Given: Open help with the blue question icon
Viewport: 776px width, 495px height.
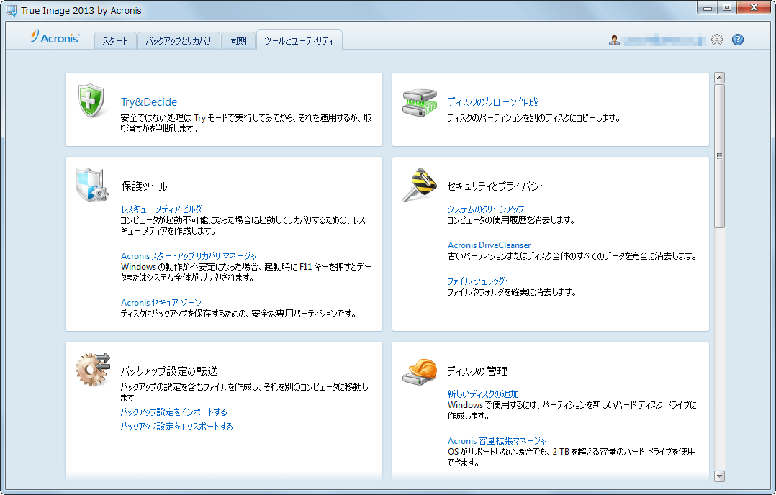Looking at the screenshot, I should pos(737,40).
